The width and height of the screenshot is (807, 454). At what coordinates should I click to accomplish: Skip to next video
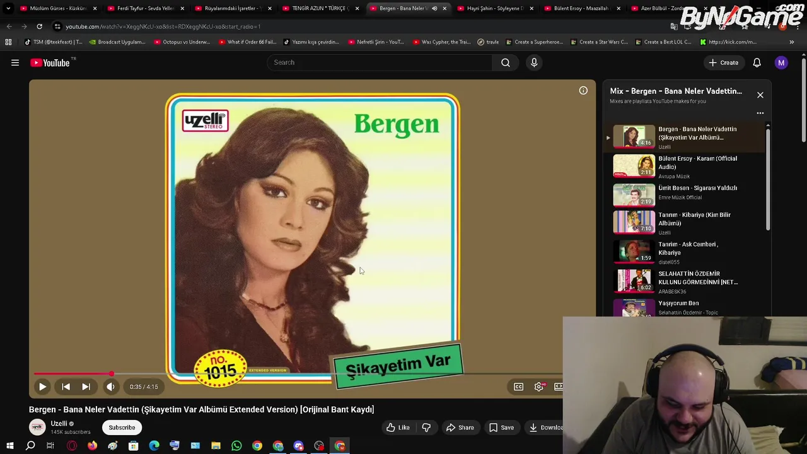[86, 387]
